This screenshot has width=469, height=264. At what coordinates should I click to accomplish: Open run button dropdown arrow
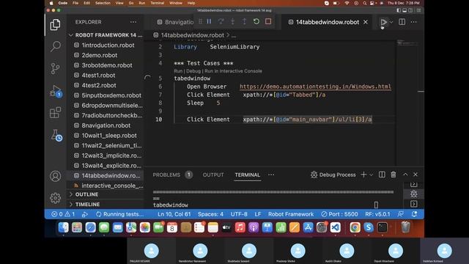click(x=391, y=22)
